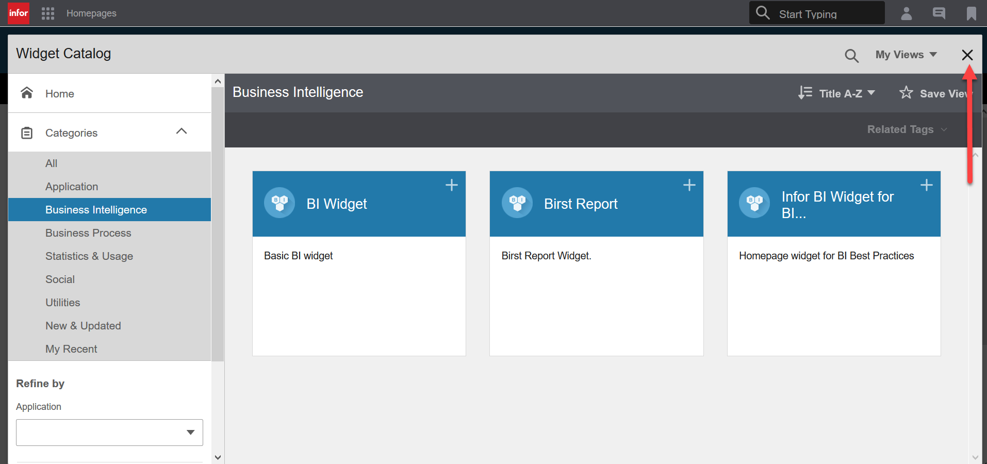Click the 'Refine by' heading

point(40,384)
